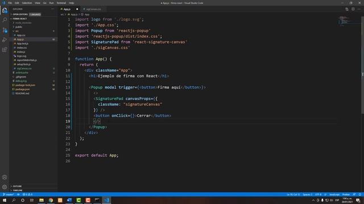Screen dimensions: 364x204
Task: Click the unsaved dot on App.js tab
Action: coord(77,9)
